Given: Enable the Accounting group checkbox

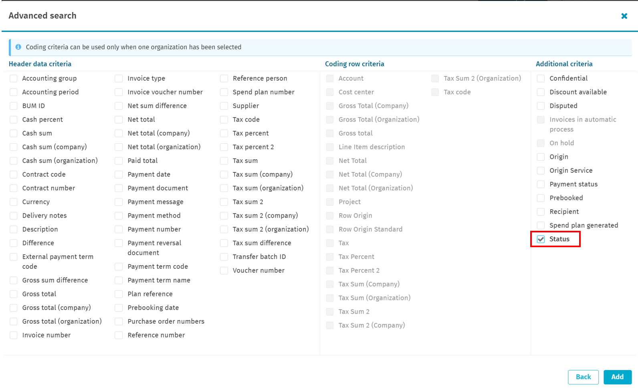Looking at the screenshot, I should 14,78.
